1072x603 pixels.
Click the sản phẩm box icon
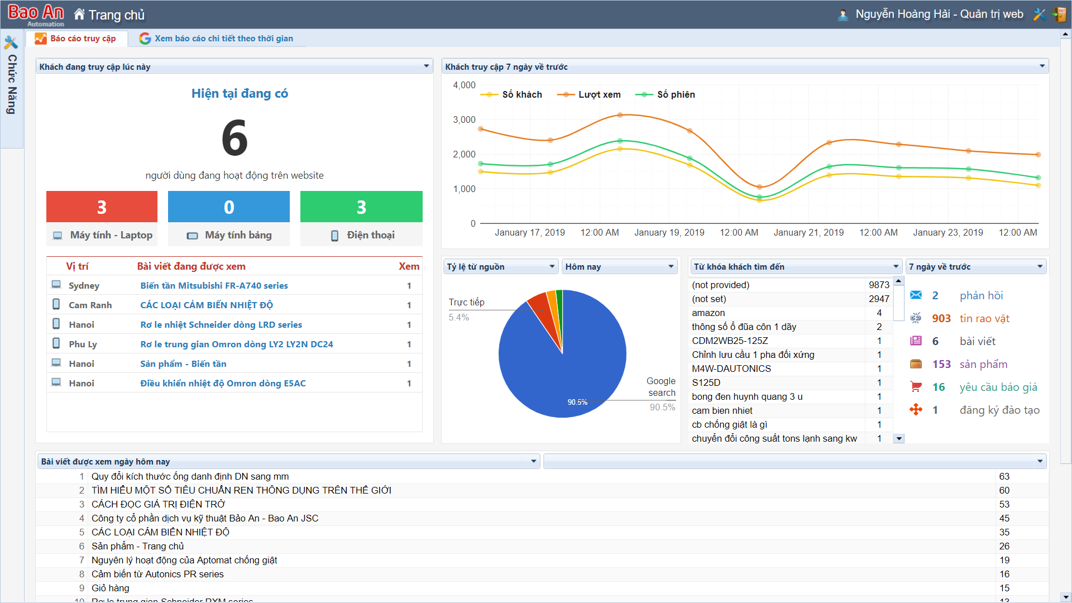point(916,364)
